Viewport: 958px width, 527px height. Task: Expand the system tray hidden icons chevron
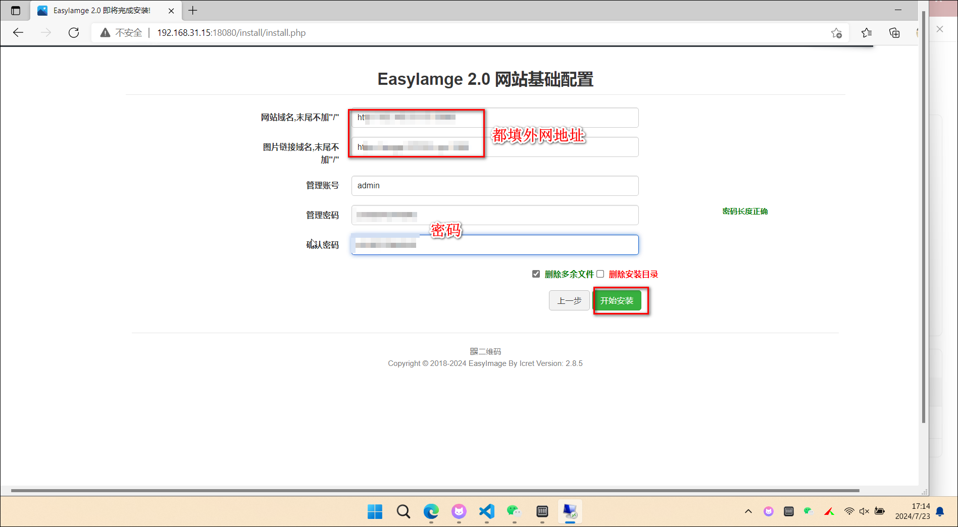(x=748, y=511)
